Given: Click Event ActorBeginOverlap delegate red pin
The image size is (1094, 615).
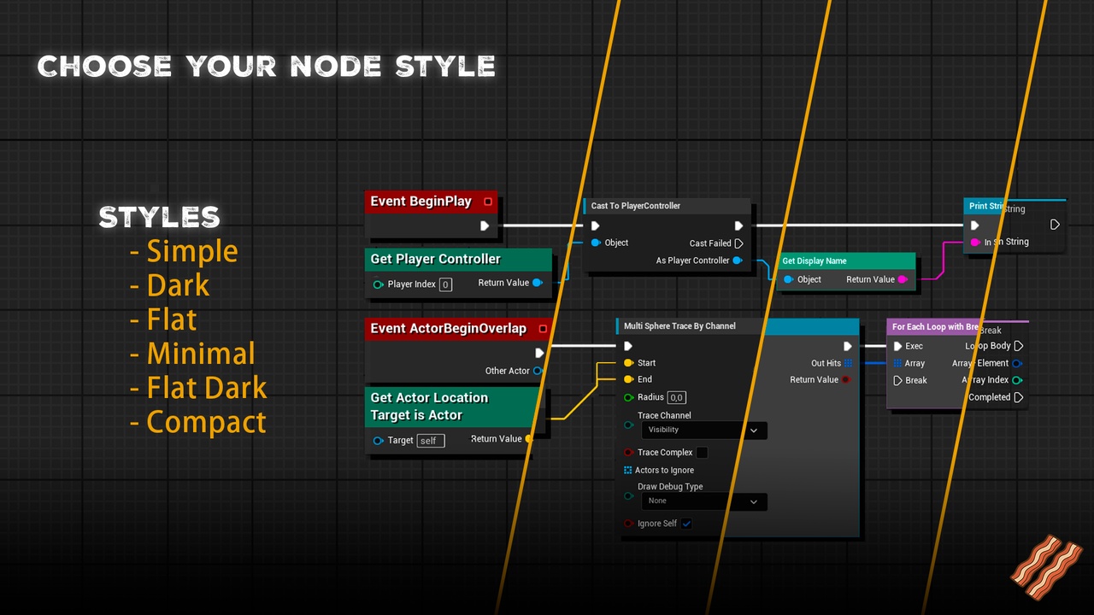Looking at the screenshot, I should (543, 329).
